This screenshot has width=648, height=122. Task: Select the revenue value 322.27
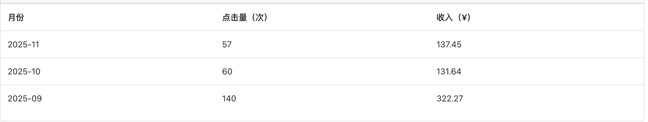(450, 99)
